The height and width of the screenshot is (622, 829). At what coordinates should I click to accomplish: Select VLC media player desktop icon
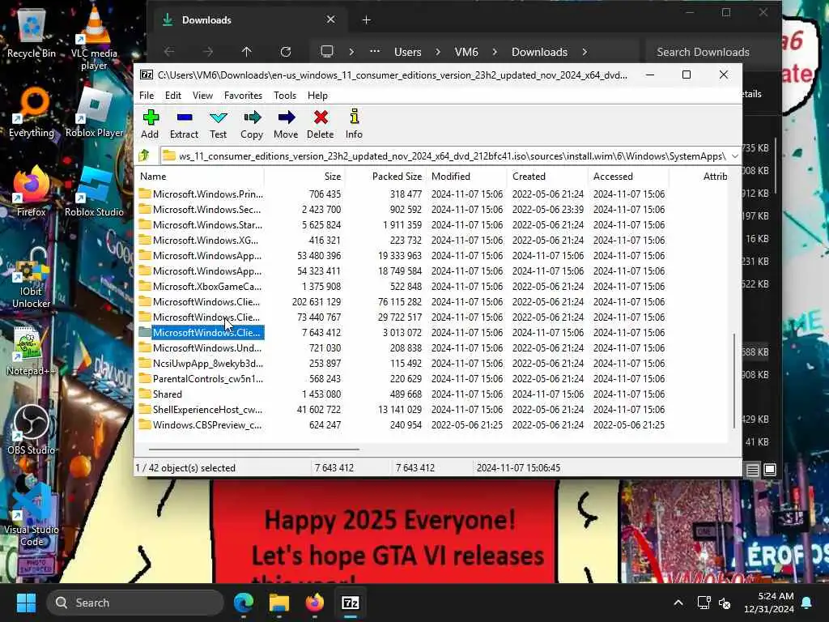94,38
